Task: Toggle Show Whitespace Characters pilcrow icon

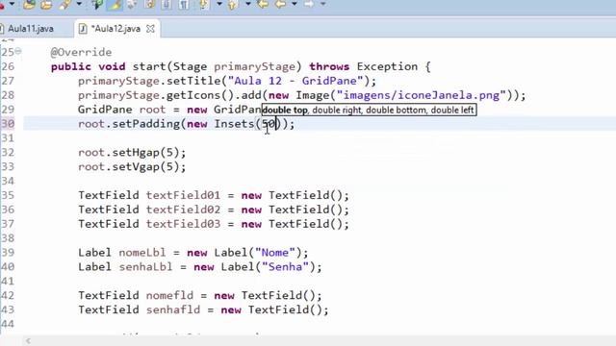Action: point(184,4)
